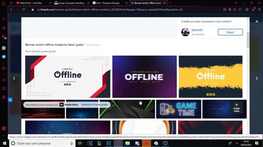Reload the page with refresh icon
263x147 pixels.
(24, 10)
